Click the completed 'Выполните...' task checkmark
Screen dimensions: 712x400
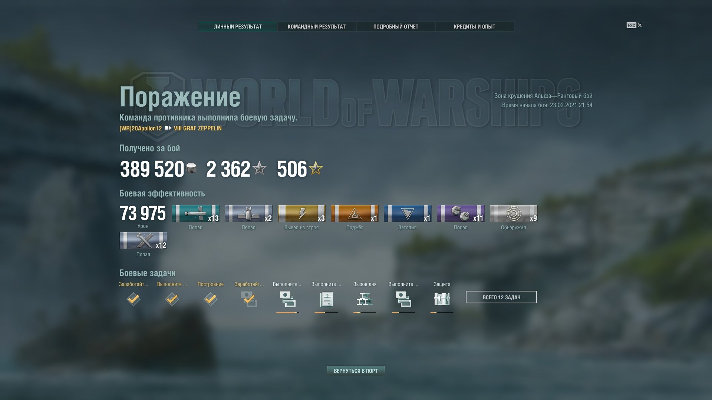click(172, 299)
